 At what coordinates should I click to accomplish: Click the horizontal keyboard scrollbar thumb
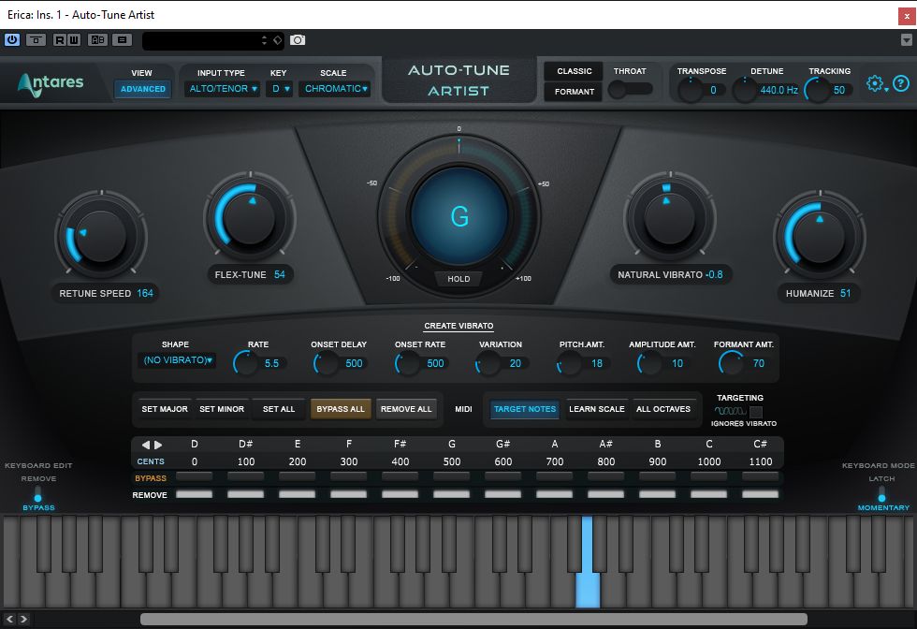click(x=473, y=619)
